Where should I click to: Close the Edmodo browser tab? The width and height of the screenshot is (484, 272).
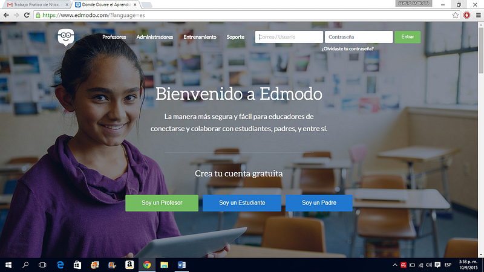point(135,5)
